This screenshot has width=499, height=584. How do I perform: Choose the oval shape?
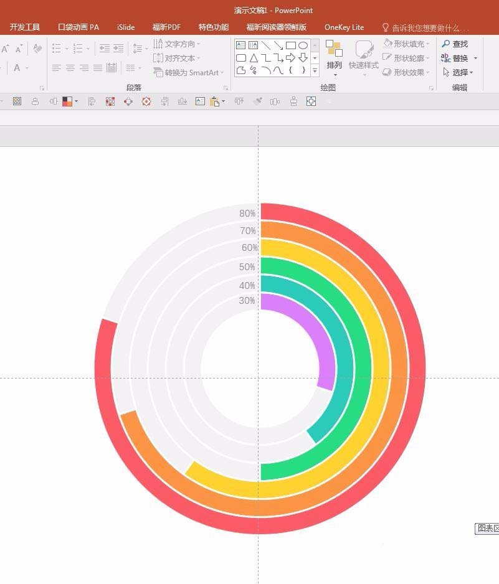pyautogui.click(x=303, y=45)
